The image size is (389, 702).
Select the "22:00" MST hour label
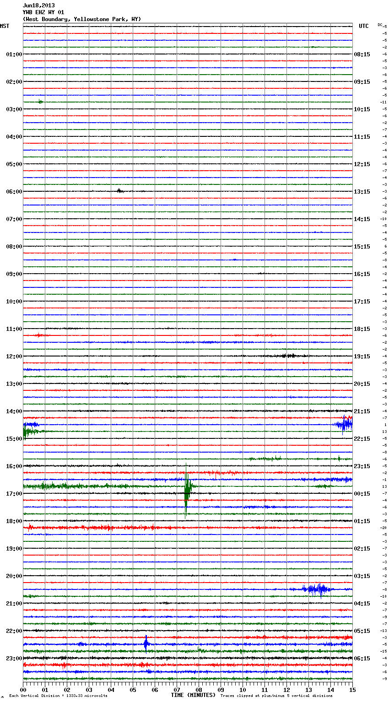tap(14, 631)
